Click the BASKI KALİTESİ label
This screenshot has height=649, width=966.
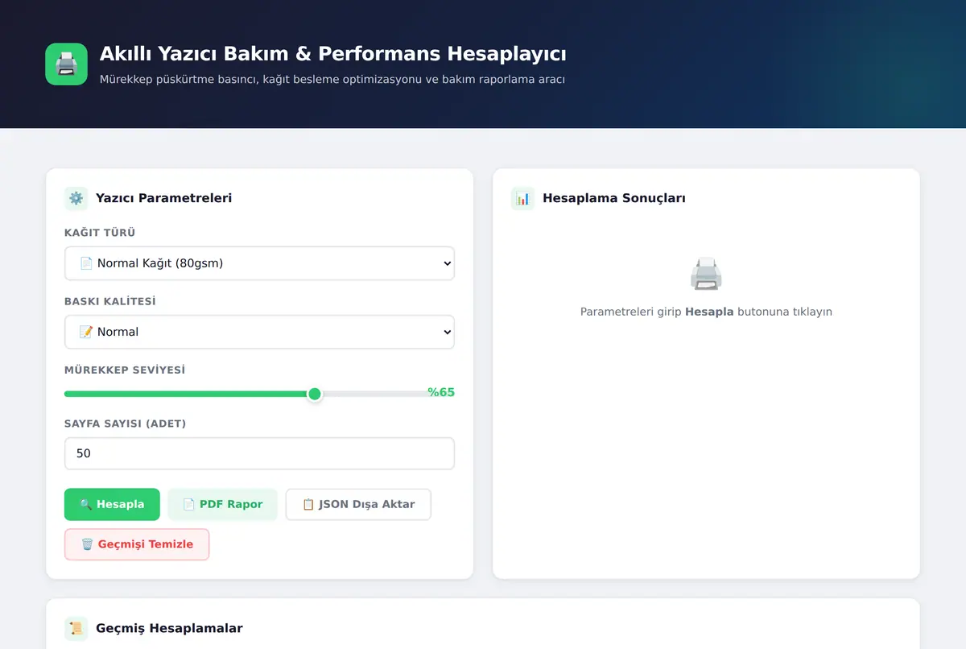(x=110, y=301)
